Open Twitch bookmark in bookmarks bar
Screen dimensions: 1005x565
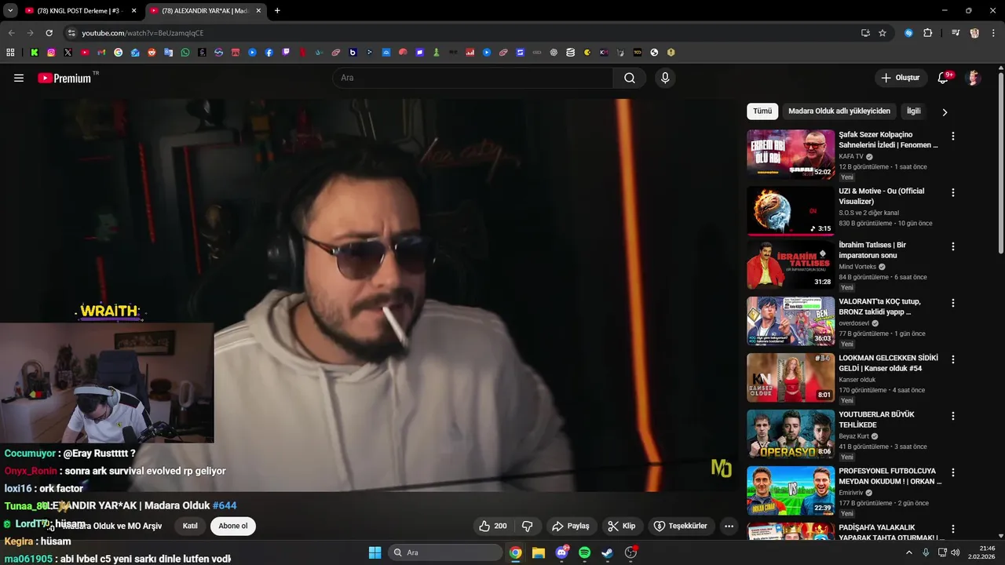(x=286, y=53)
